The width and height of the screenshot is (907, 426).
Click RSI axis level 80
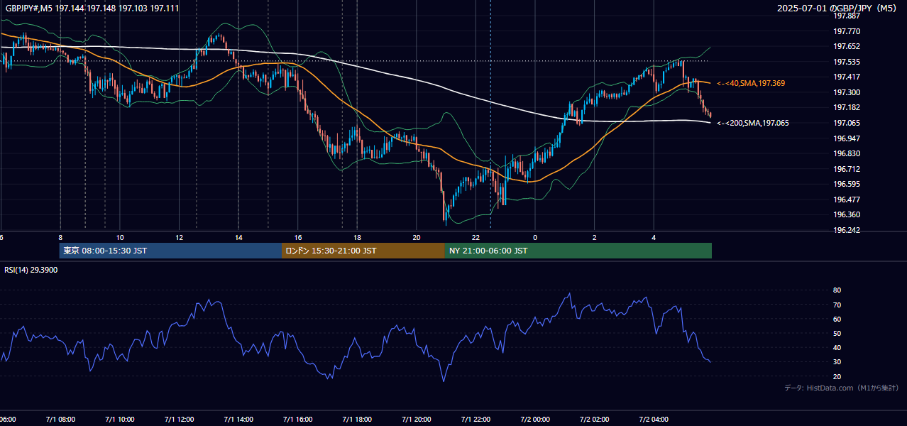coord(837,290)
